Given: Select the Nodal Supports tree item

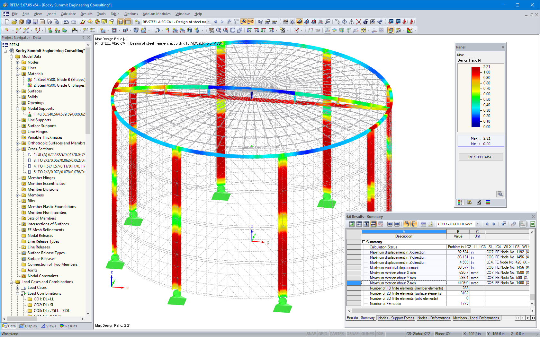Looking at the screenshot, I should coord(40,108).
